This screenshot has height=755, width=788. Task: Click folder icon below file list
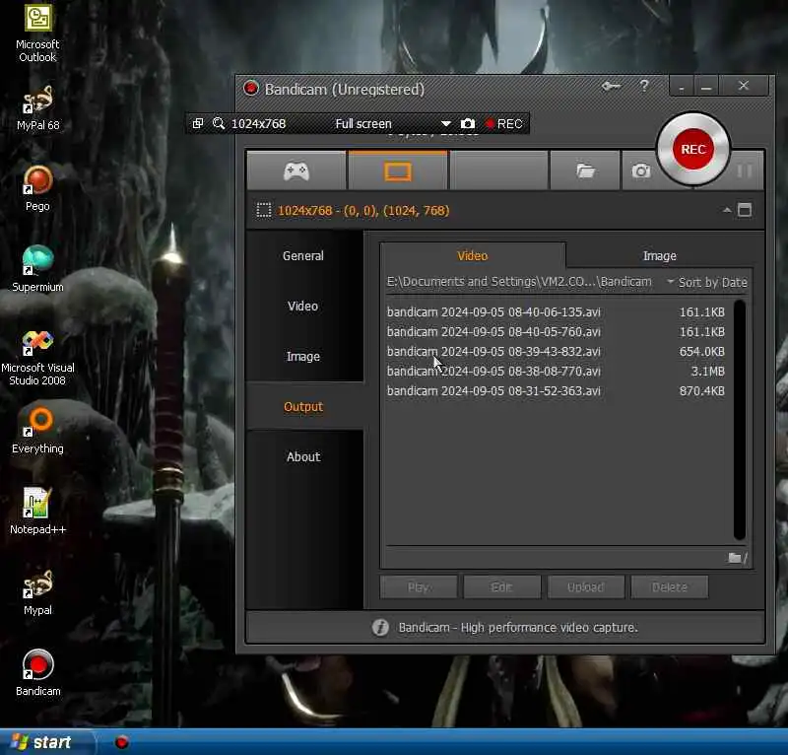737,557
